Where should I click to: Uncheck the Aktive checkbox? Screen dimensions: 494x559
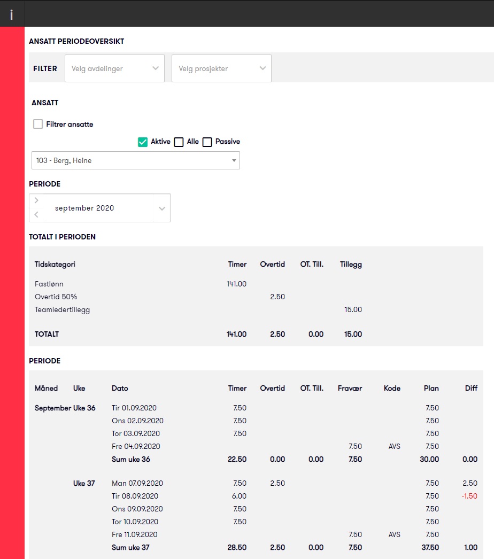[143, 142]
